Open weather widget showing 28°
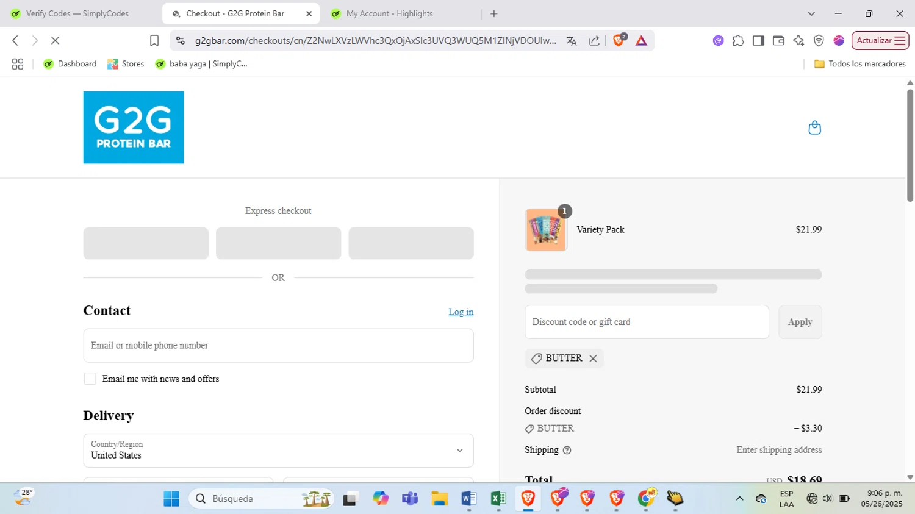The width and height of the screenshot is (915, 514). tap(23, 498)
